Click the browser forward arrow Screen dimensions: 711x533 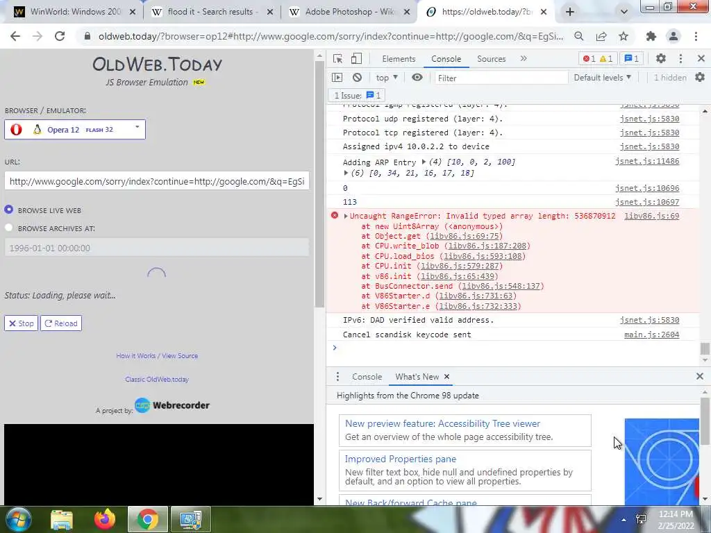tap(37, 36)
